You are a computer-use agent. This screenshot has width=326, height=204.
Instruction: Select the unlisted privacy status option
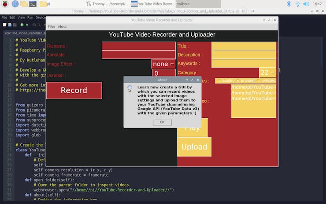tap(266, 81)
